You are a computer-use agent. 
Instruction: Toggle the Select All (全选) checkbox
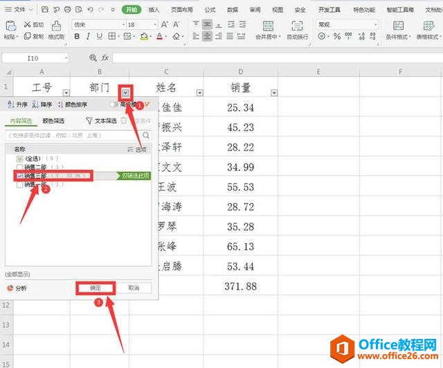point(19,159)
